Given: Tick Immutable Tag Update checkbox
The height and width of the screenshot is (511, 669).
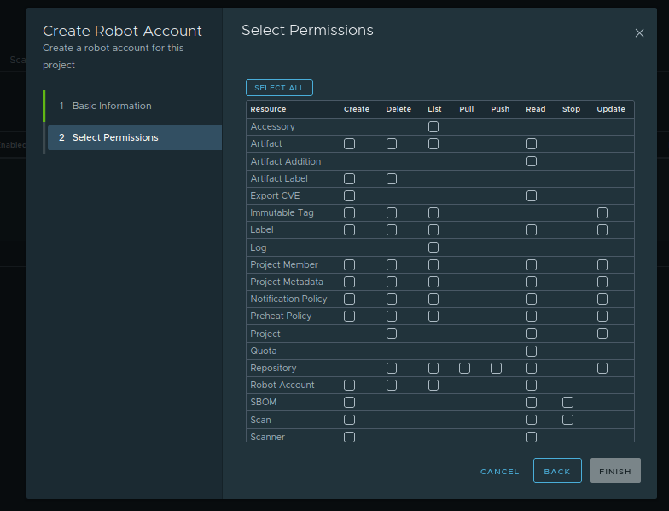Looking at the screenshot, I should pos(602,213).
